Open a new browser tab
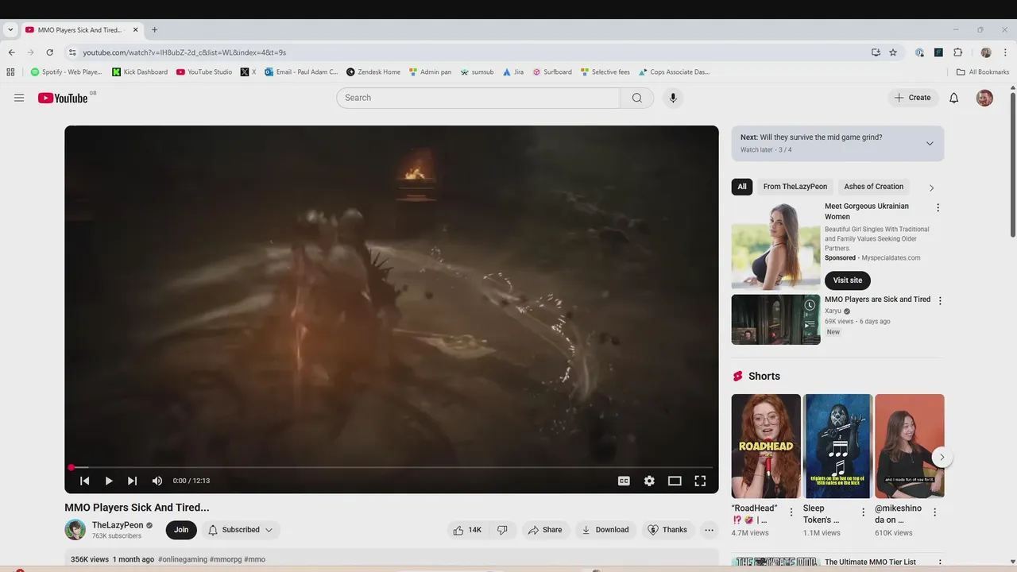Viewport: 1017px width, 572px height. [x=154, y=30]
